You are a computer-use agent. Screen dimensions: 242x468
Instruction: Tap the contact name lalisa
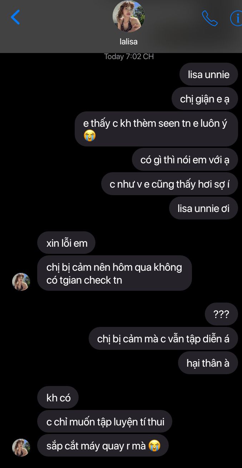pyautogui.click(x=129, y=42)
